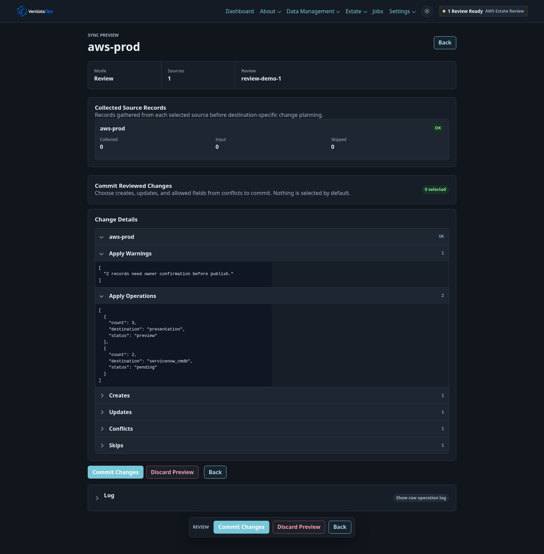This screenshot has height=554, width=544.
Task: Click the owner confirmation warning text
Action: tap(168, 274)
